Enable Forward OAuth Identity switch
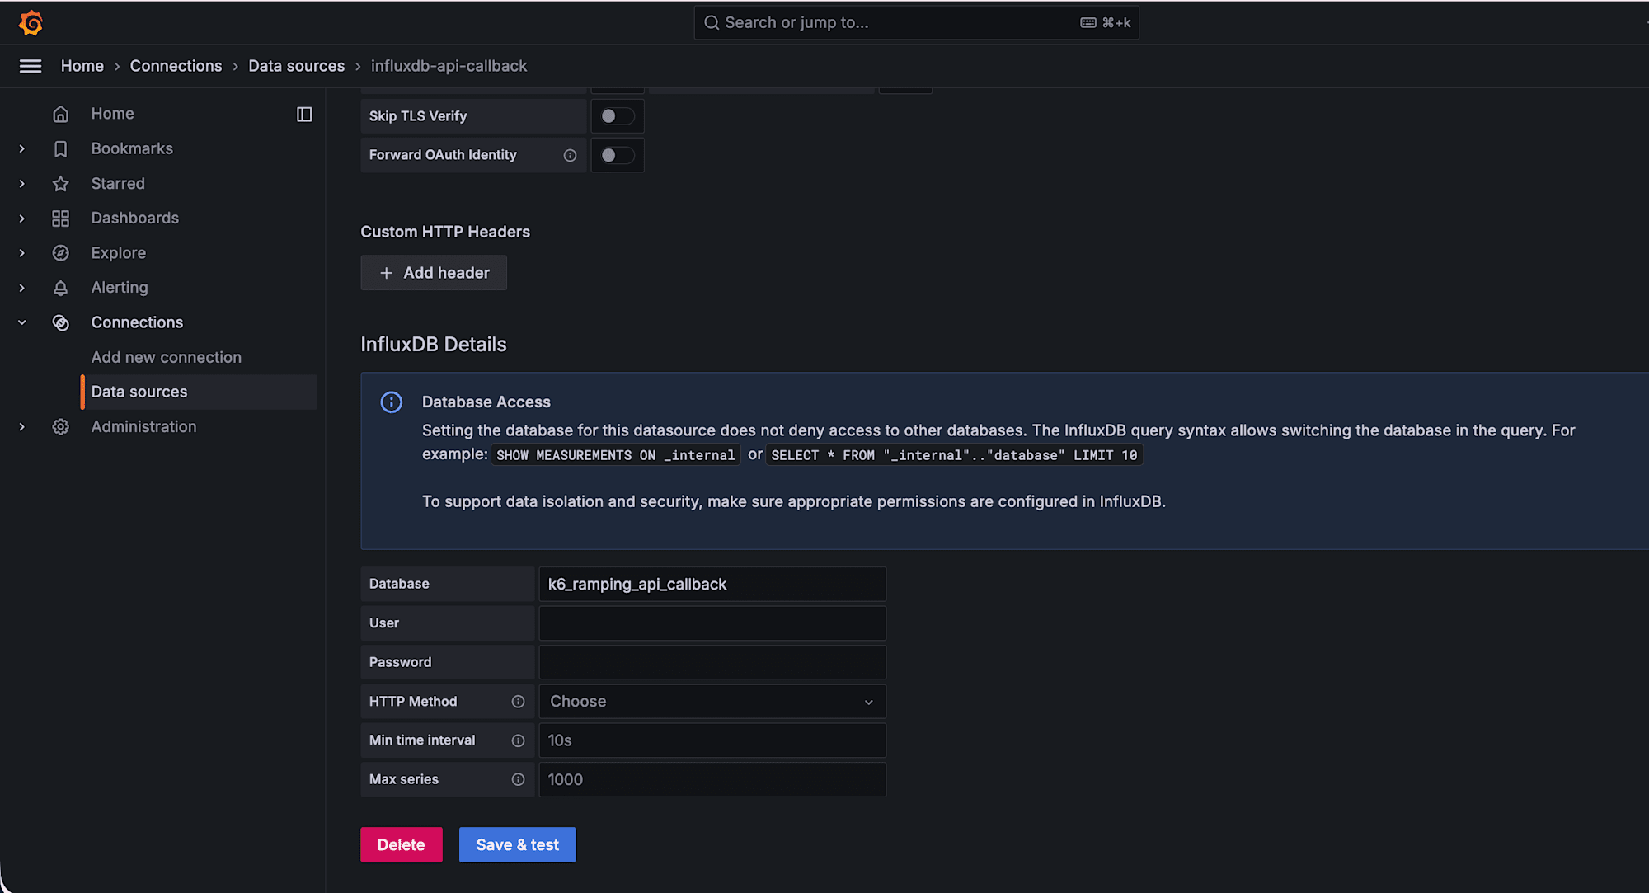 (x=617, y=155)
